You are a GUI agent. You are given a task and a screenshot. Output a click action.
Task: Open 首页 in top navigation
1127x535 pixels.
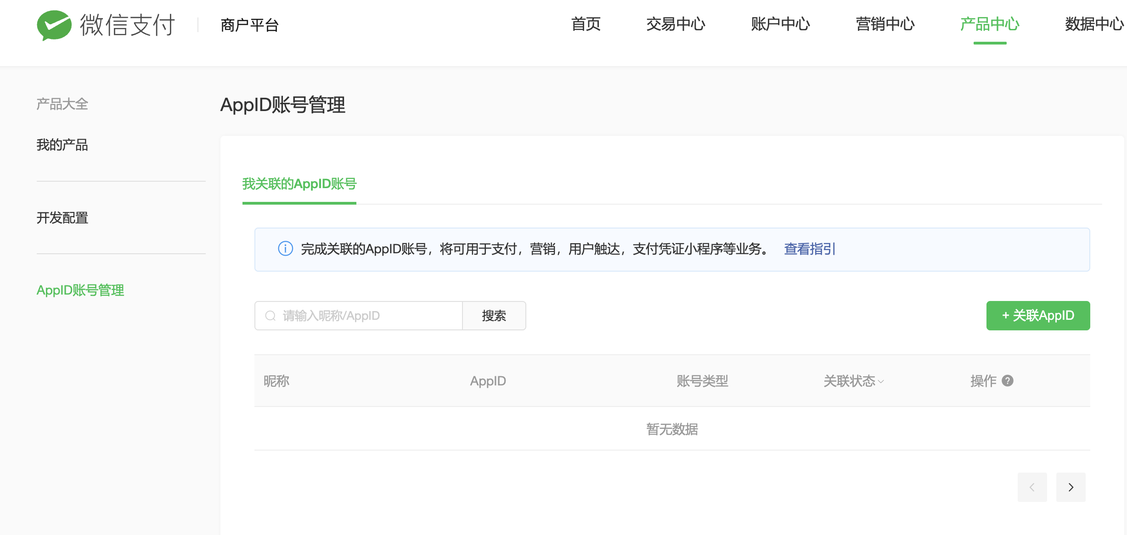(586, 24)
